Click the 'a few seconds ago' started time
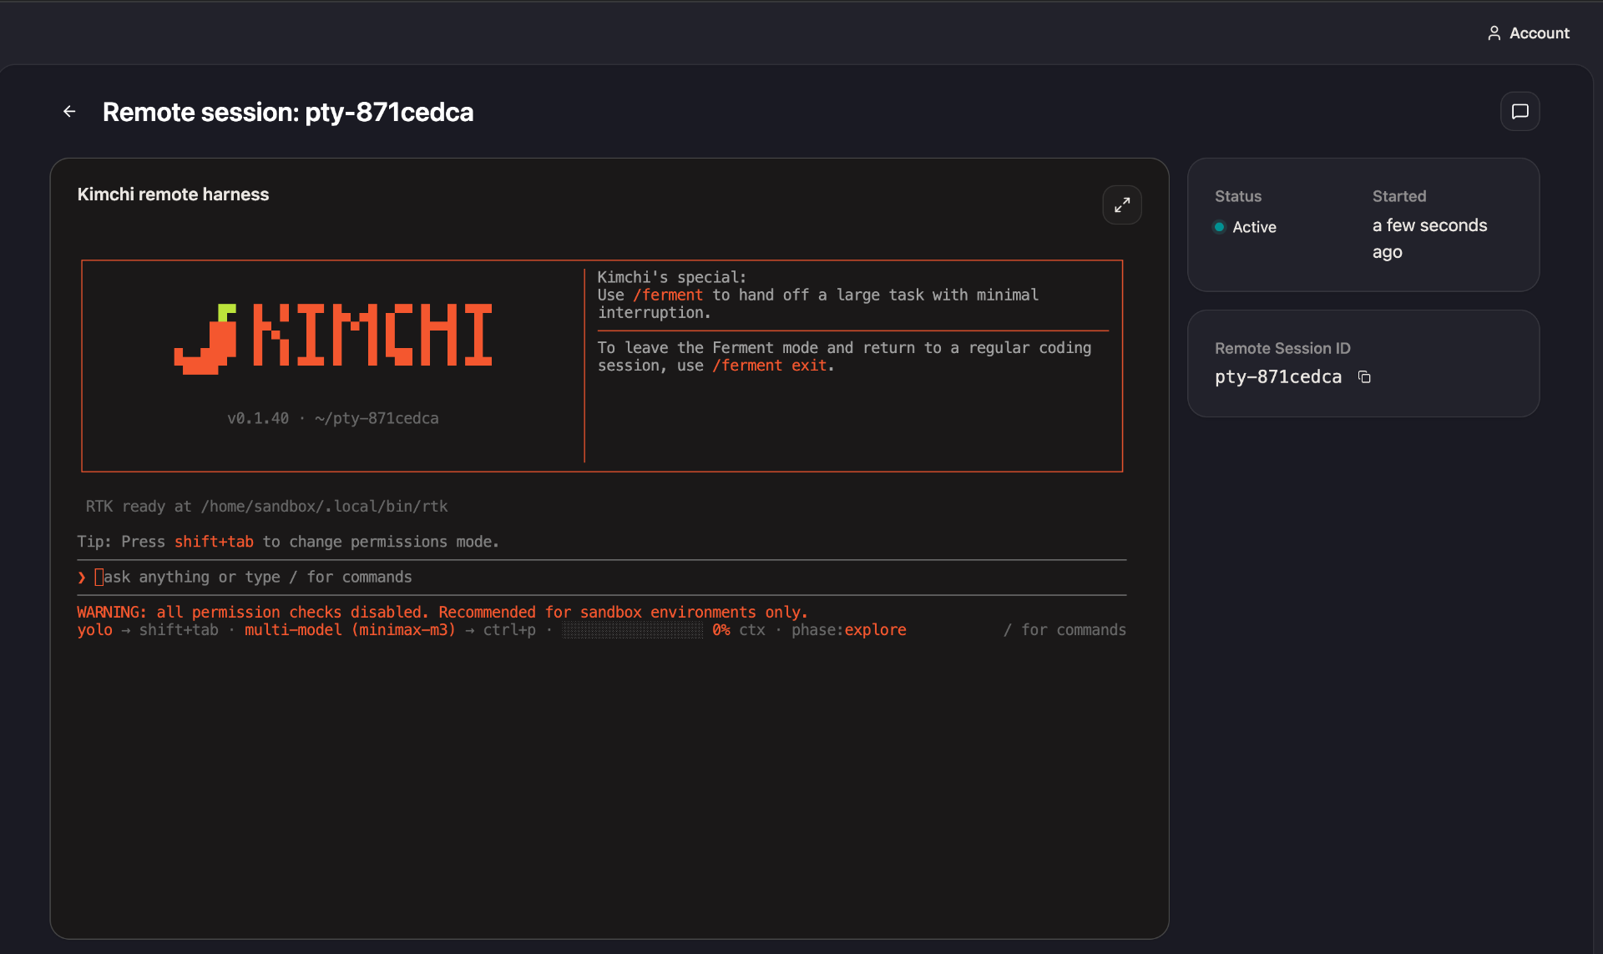This screenshot has width=1603, height=954. coord(1429,239)
